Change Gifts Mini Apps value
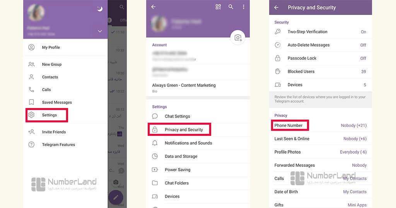396x208 pixels. [357, 205]
